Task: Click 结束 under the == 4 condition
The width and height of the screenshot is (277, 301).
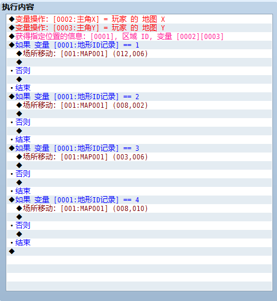Action: (x=22, y=243)
